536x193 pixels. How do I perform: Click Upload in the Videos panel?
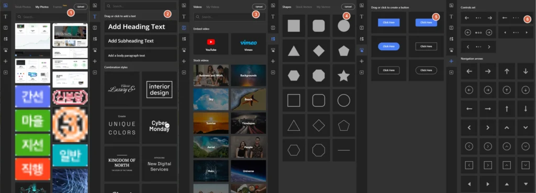pyautogui.click(x=259, y=6)
